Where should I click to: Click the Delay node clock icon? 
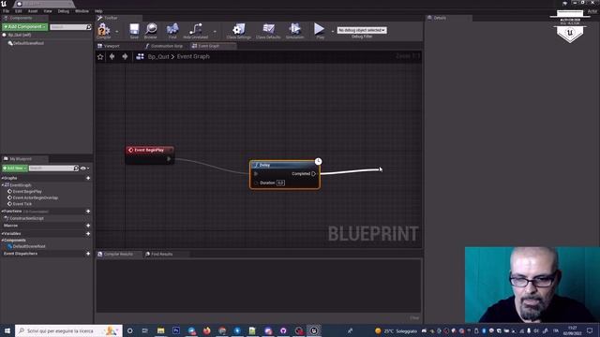tap(318, 161)
